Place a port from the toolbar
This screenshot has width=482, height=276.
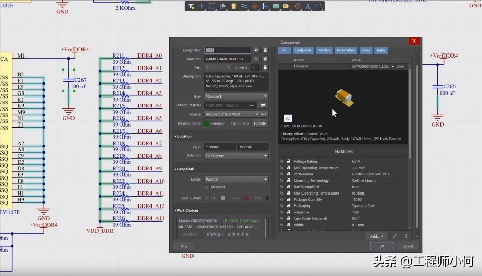[x=286, y=6]
